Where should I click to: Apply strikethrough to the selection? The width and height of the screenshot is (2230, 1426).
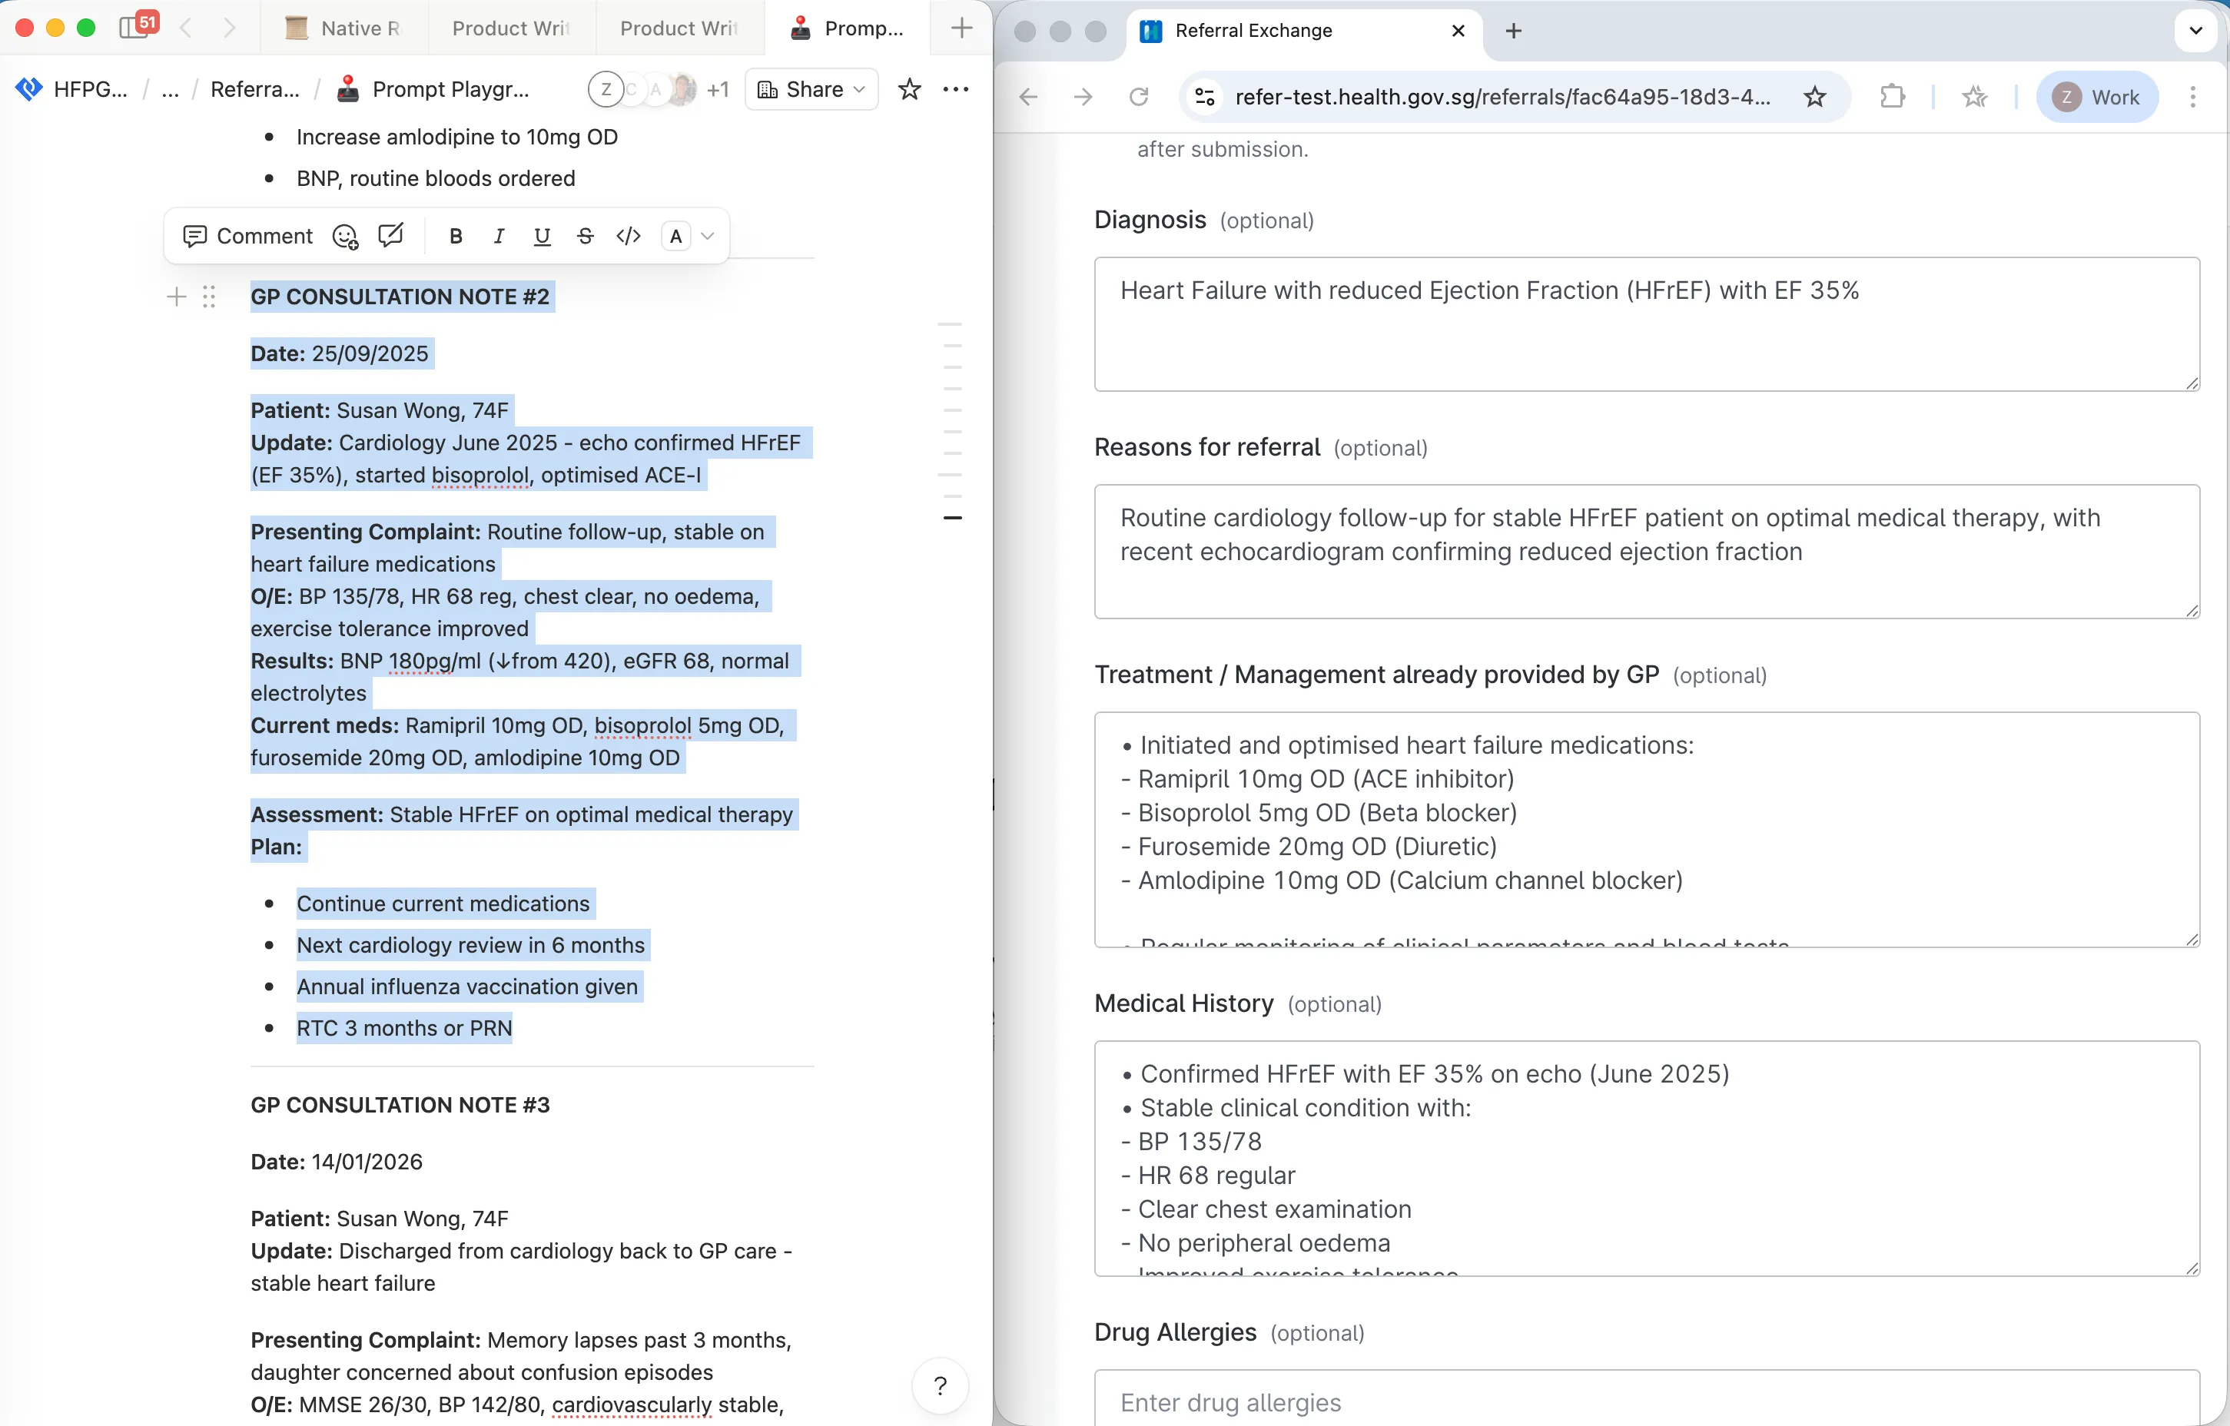tap(584, 236)
